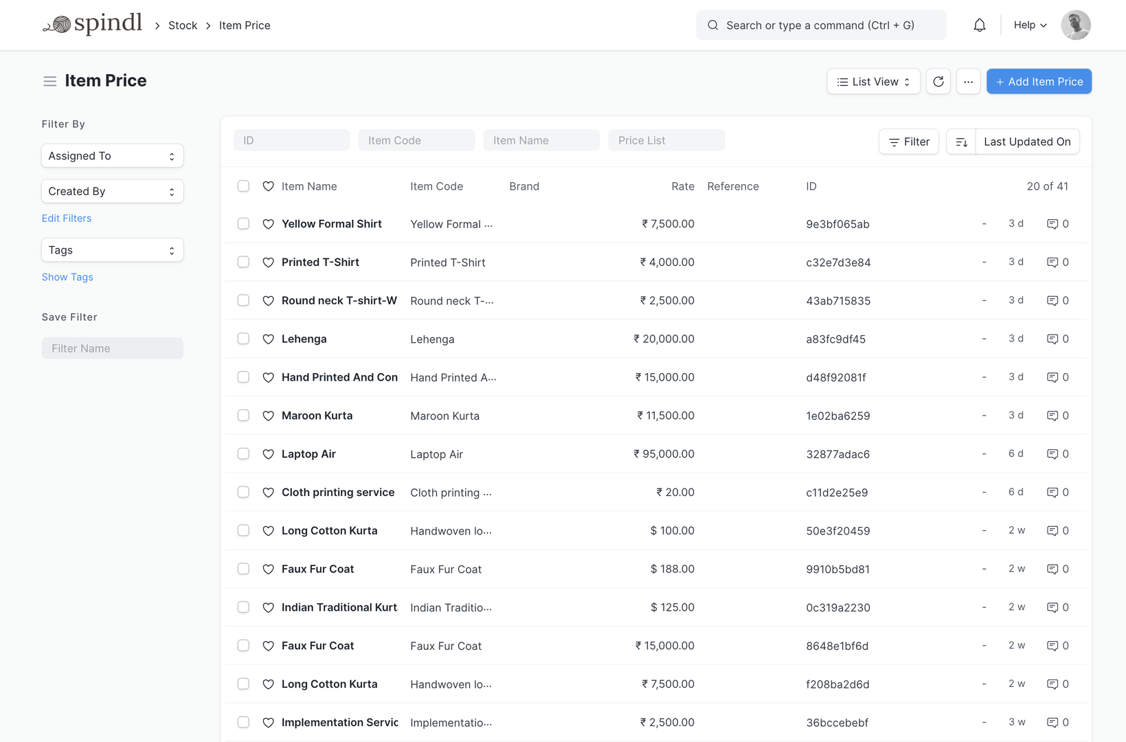Image resolution: width=1126 pixels, height=742 pixels.
Task: Open Faux Fur Coat $ 188.00 record
Action: 317,569
